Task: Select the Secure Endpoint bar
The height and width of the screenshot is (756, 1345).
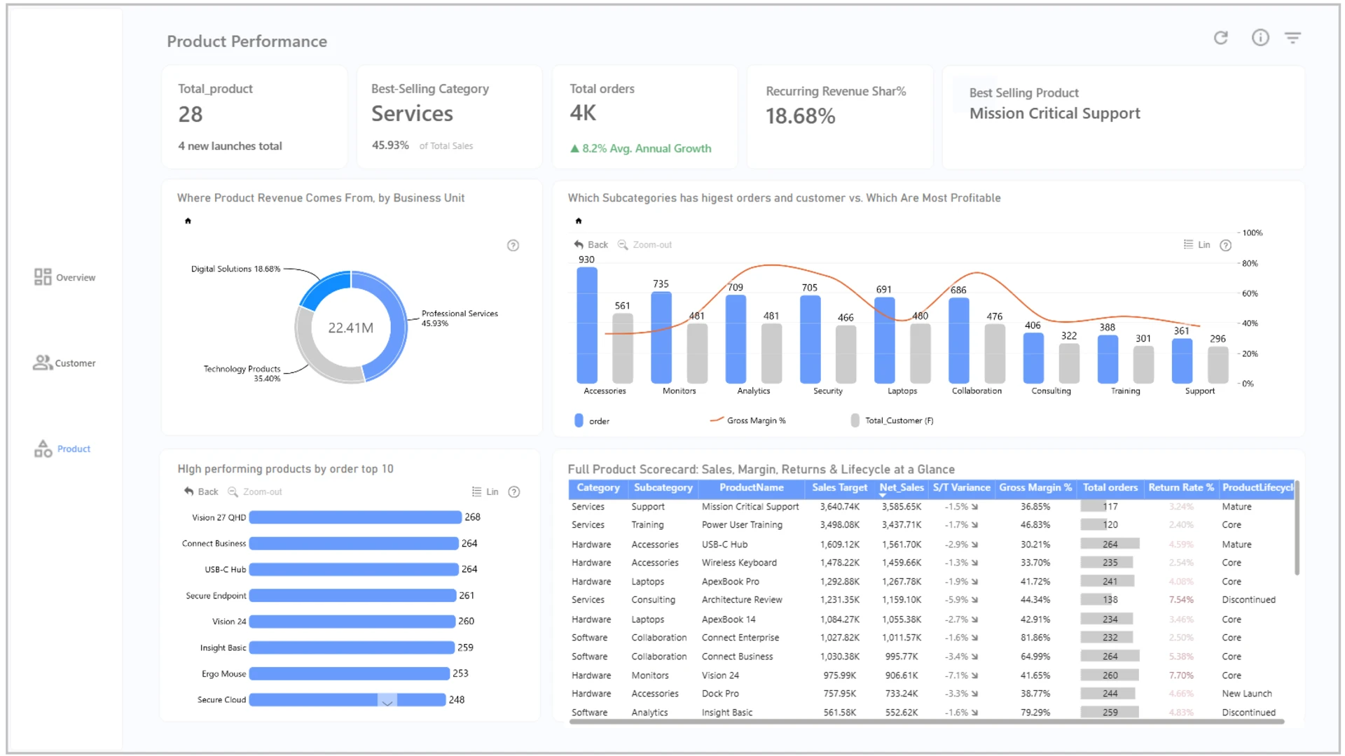Action: pyautogui.click(x=352, y=596)
